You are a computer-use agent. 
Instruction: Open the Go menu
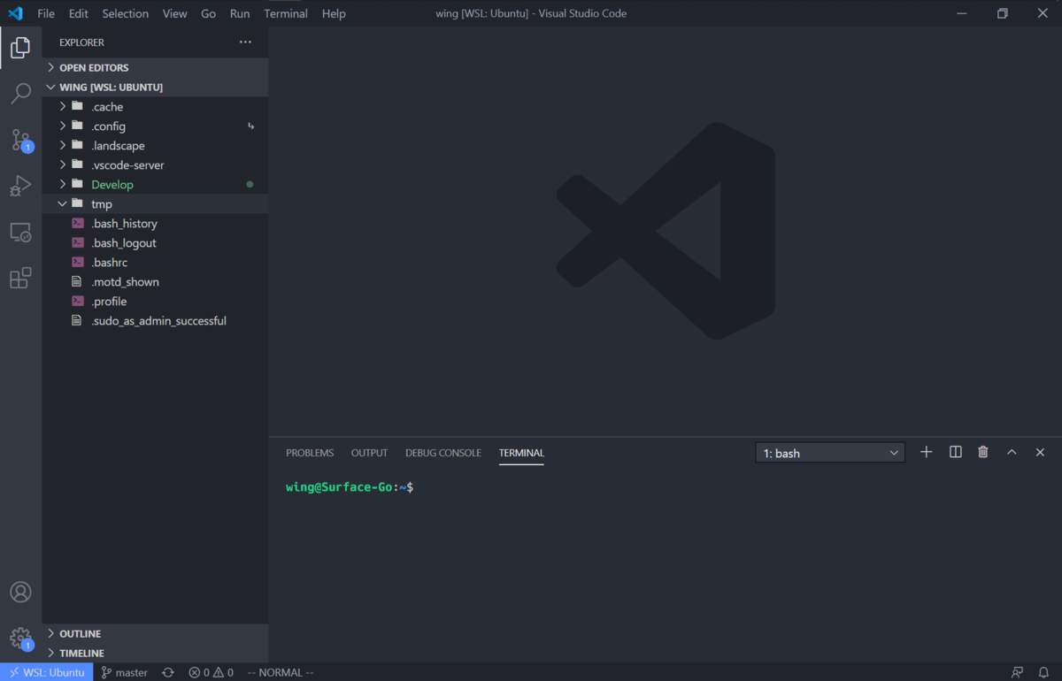[x=208, y=13]
